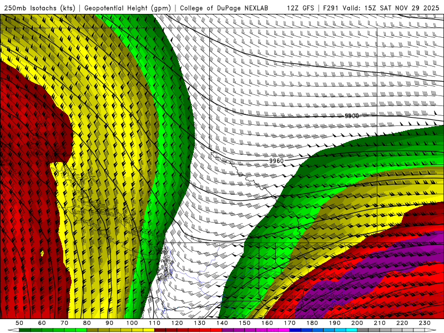This screenshot has width=444, height=333.
Task: Click the 'F291' forecast hour text
Action: point(330,8)
